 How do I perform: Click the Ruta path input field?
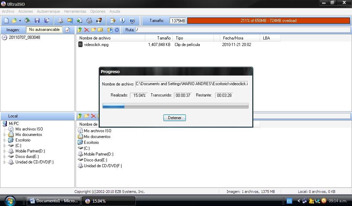coord(243,30)
